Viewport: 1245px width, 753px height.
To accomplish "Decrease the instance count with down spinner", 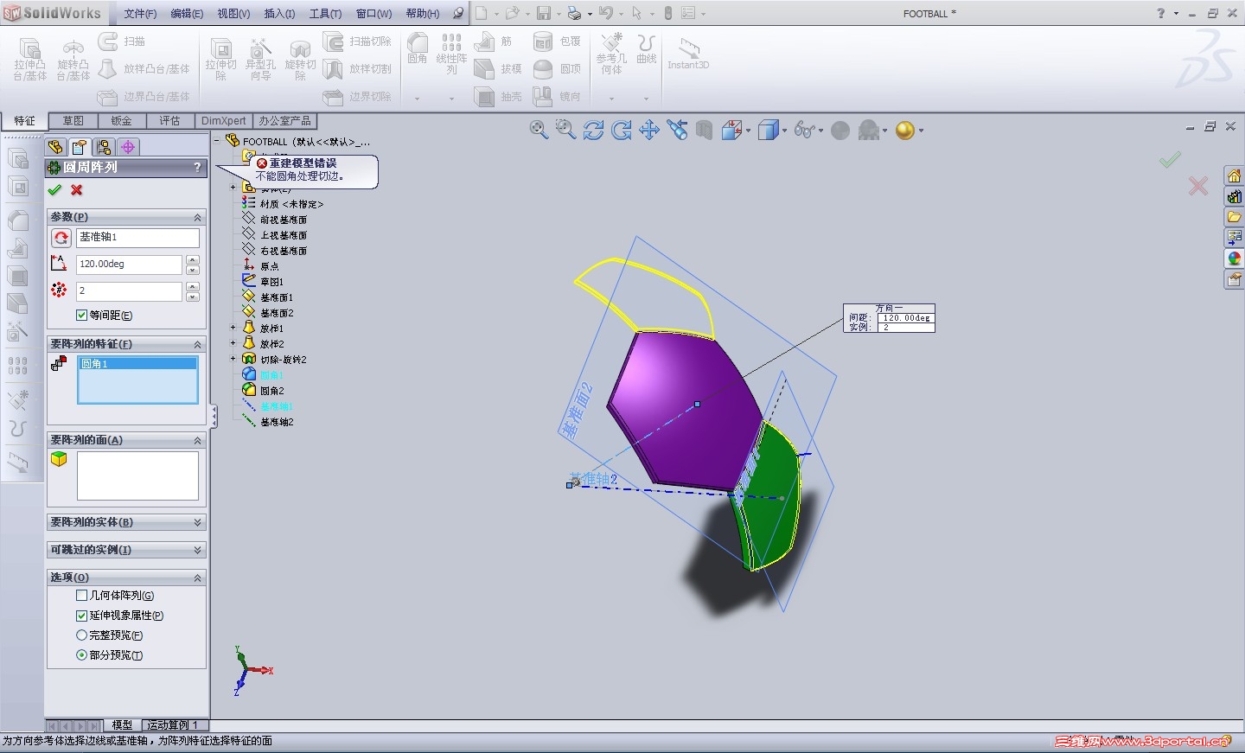I will (193, 297).
